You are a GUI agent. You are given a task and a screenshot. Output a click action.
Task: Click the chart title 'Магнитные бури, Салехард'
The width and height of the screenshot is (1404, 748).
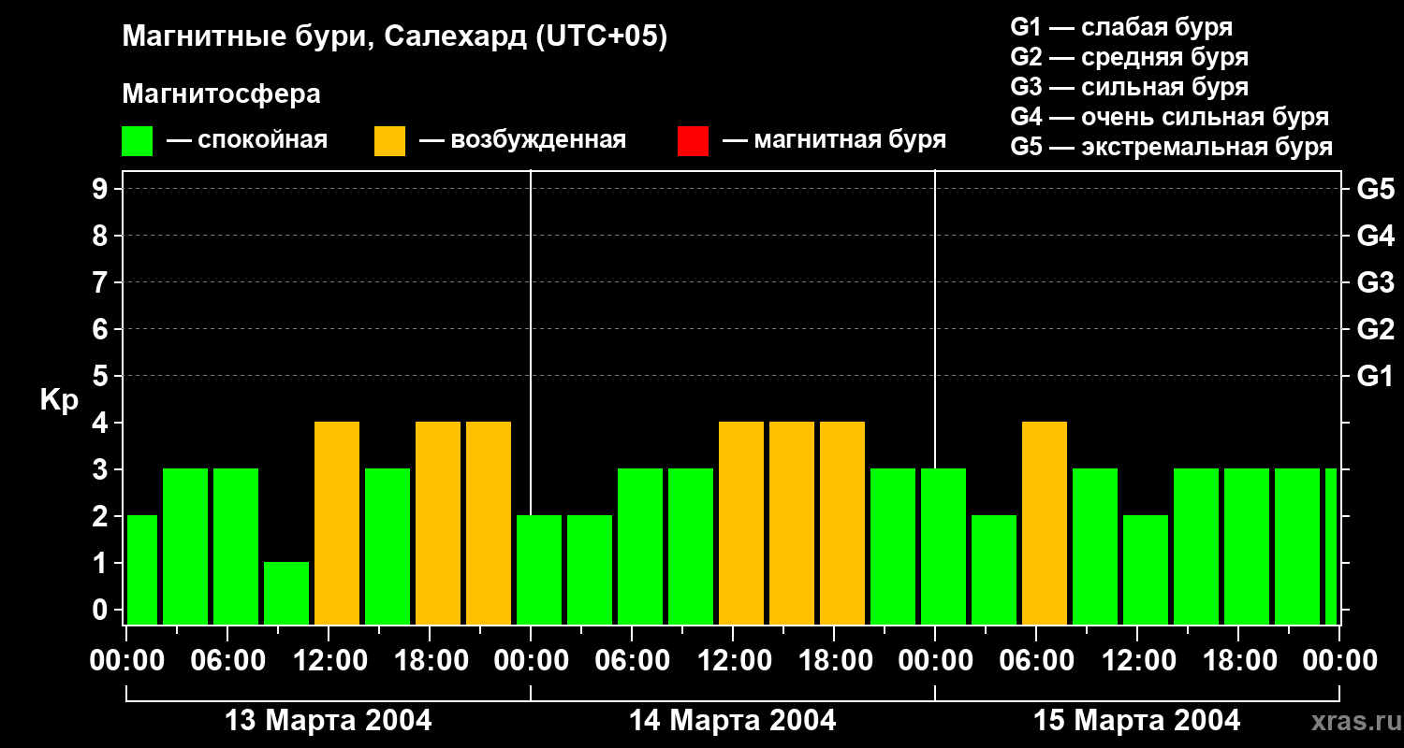click(394, 37)
